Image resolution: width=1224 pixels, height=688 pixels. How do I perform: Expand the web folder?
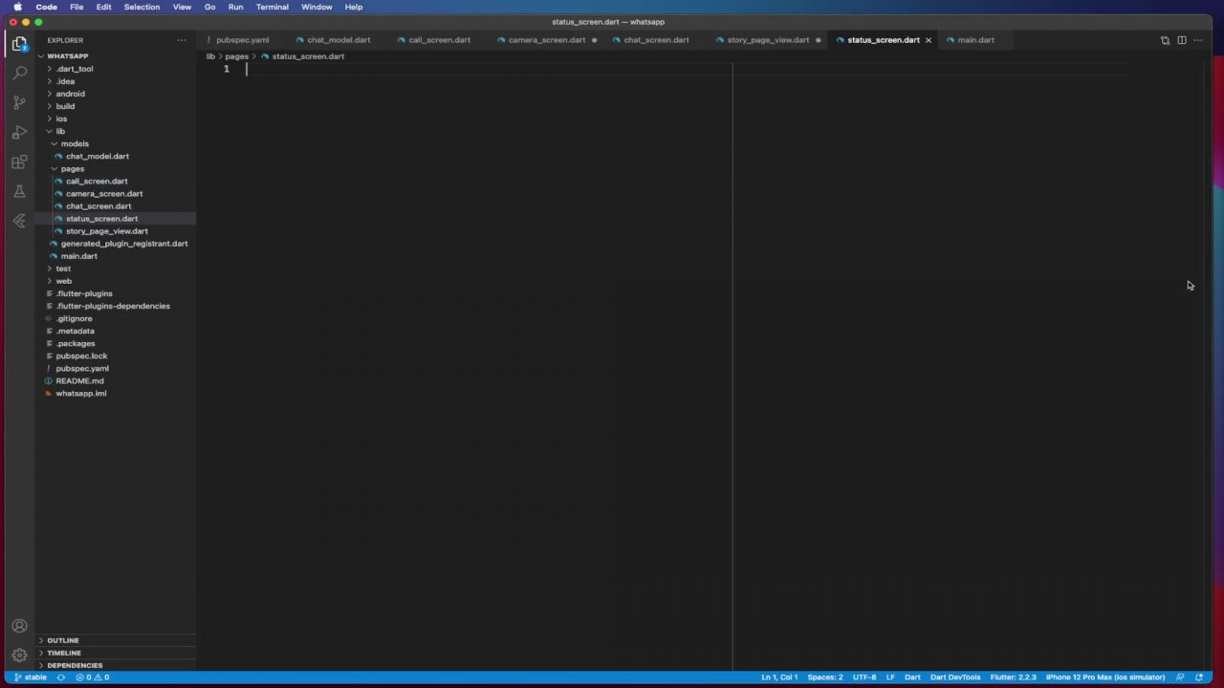pyautogui.click(x=63, y=281)
